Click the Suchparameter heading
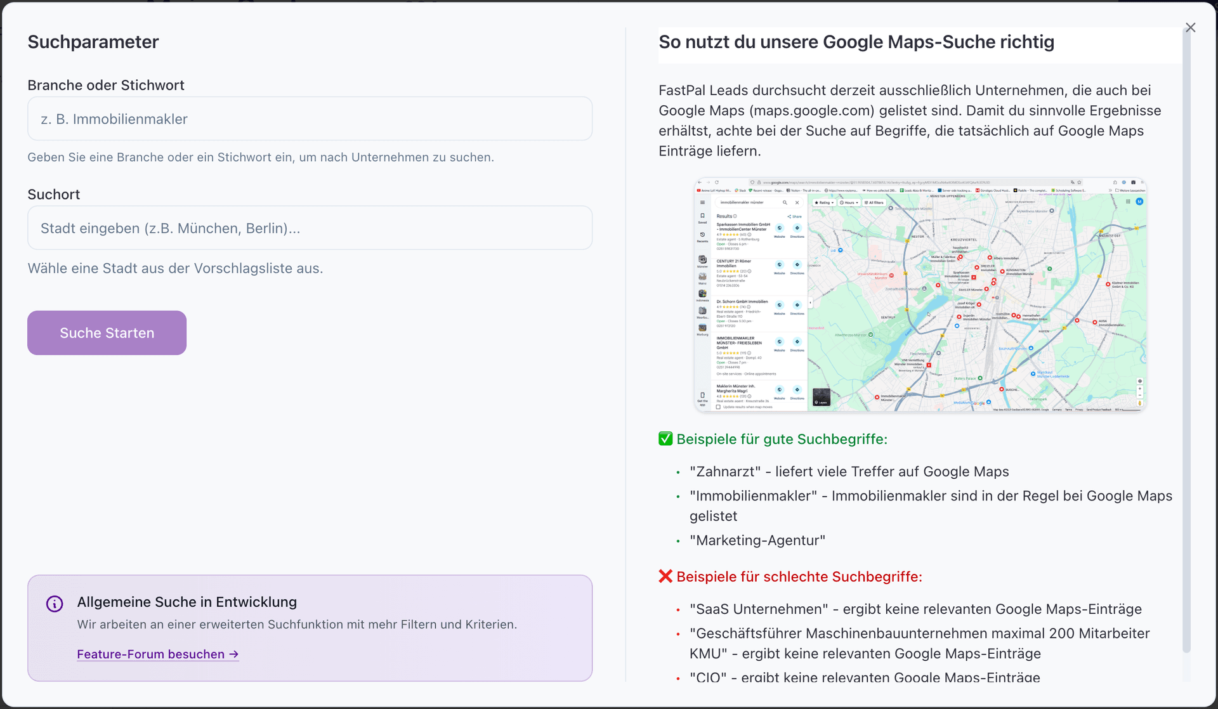 point(93,42)
